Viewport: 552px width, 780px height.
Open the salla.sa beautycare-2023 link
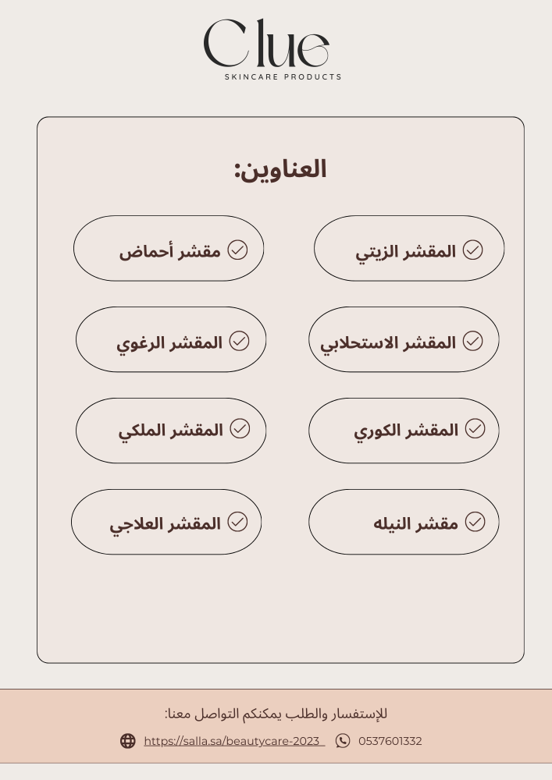click(234, 741)
